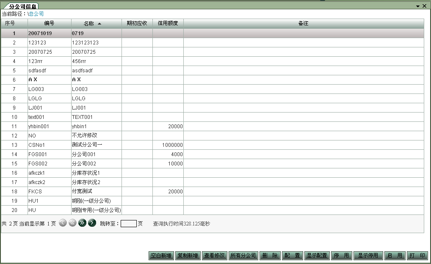The height and width of the screenshot is (264, 431).
Task: Open 查看修改 to view and edit
Action: [214, 256]
